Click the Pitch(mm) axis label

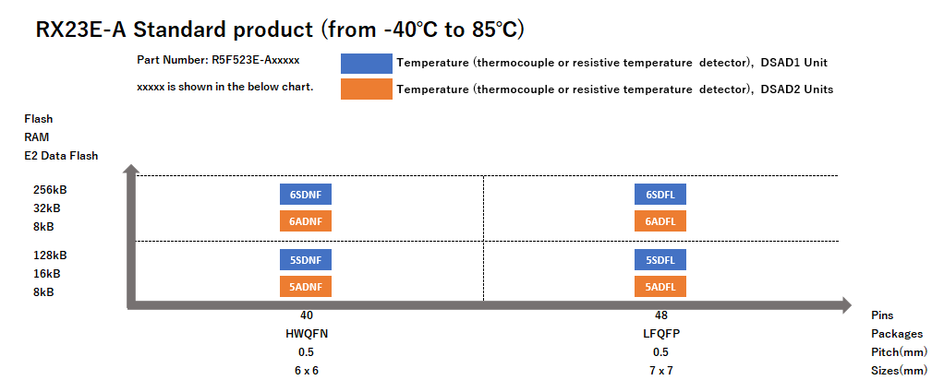(x=899, y=352)
